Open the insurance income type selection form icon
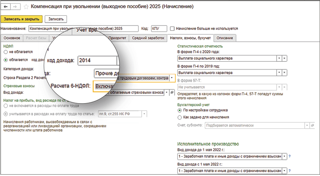 pyautogui.click(x=172, y=92)
